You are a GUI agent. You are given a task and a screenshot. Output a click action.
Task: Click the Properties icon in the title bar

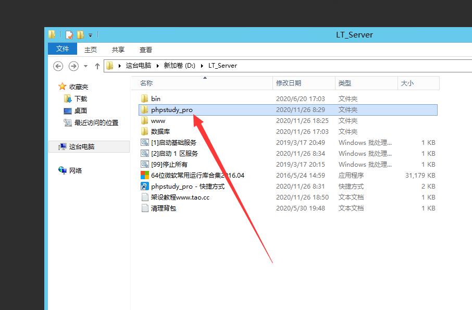pyautogui.click(x=69, y=35)
